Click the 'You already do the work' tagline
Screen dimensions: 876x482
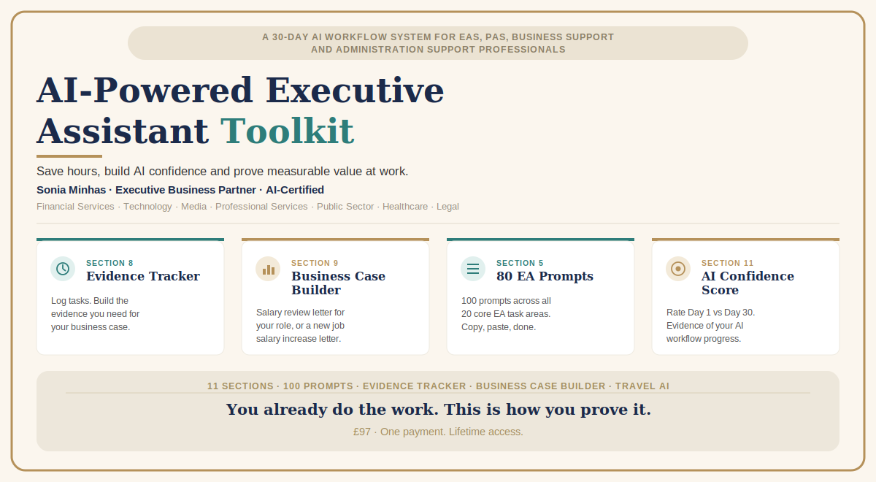pos(438,410)
